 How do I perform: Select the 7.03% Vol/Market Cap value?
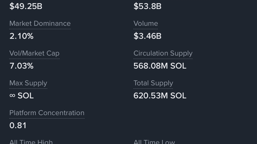[21, 66]
